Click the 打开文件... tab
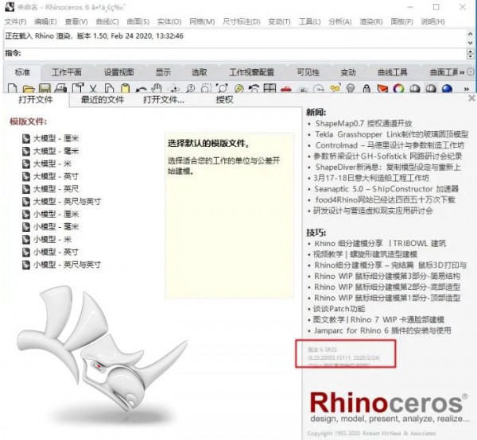 (164, 99)
